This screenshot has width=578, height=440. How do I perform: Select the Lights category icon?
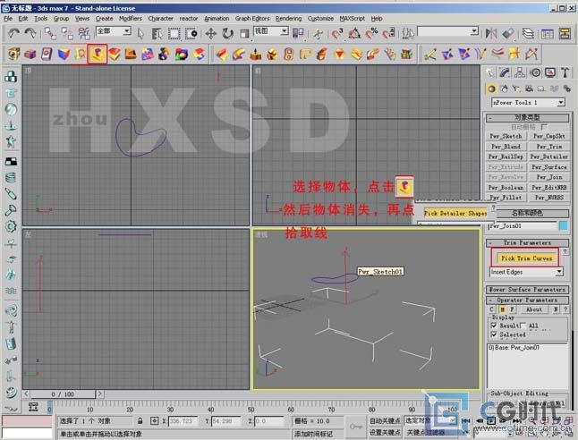tap(516, 89)
